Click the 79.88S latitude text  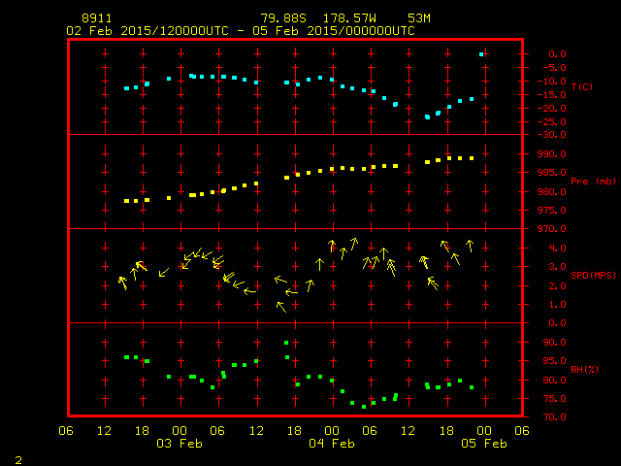click(279, 18)
